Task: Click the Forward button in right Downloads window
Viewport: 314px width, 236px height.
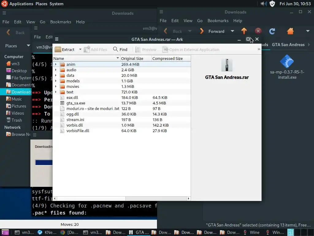Action: (x=212, y=31)
